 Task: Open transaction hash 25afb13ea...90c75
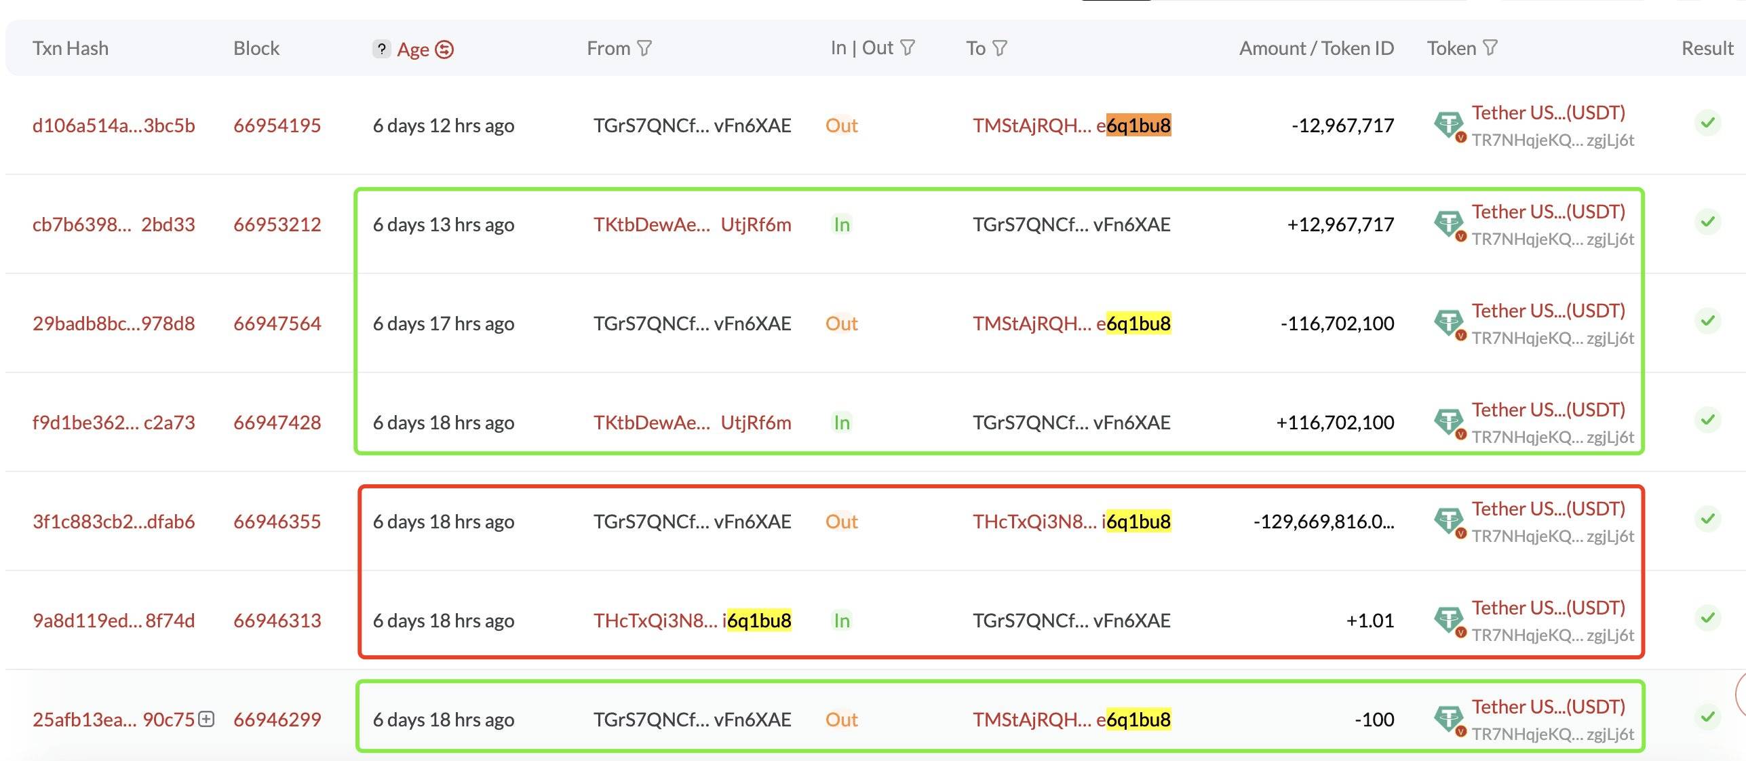tap(114, 720)
